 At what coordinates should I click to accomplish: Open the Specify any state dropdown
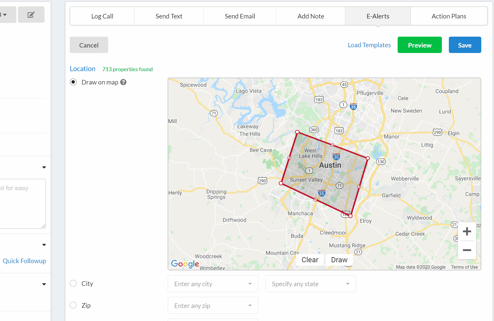click(x=310, y=284)
